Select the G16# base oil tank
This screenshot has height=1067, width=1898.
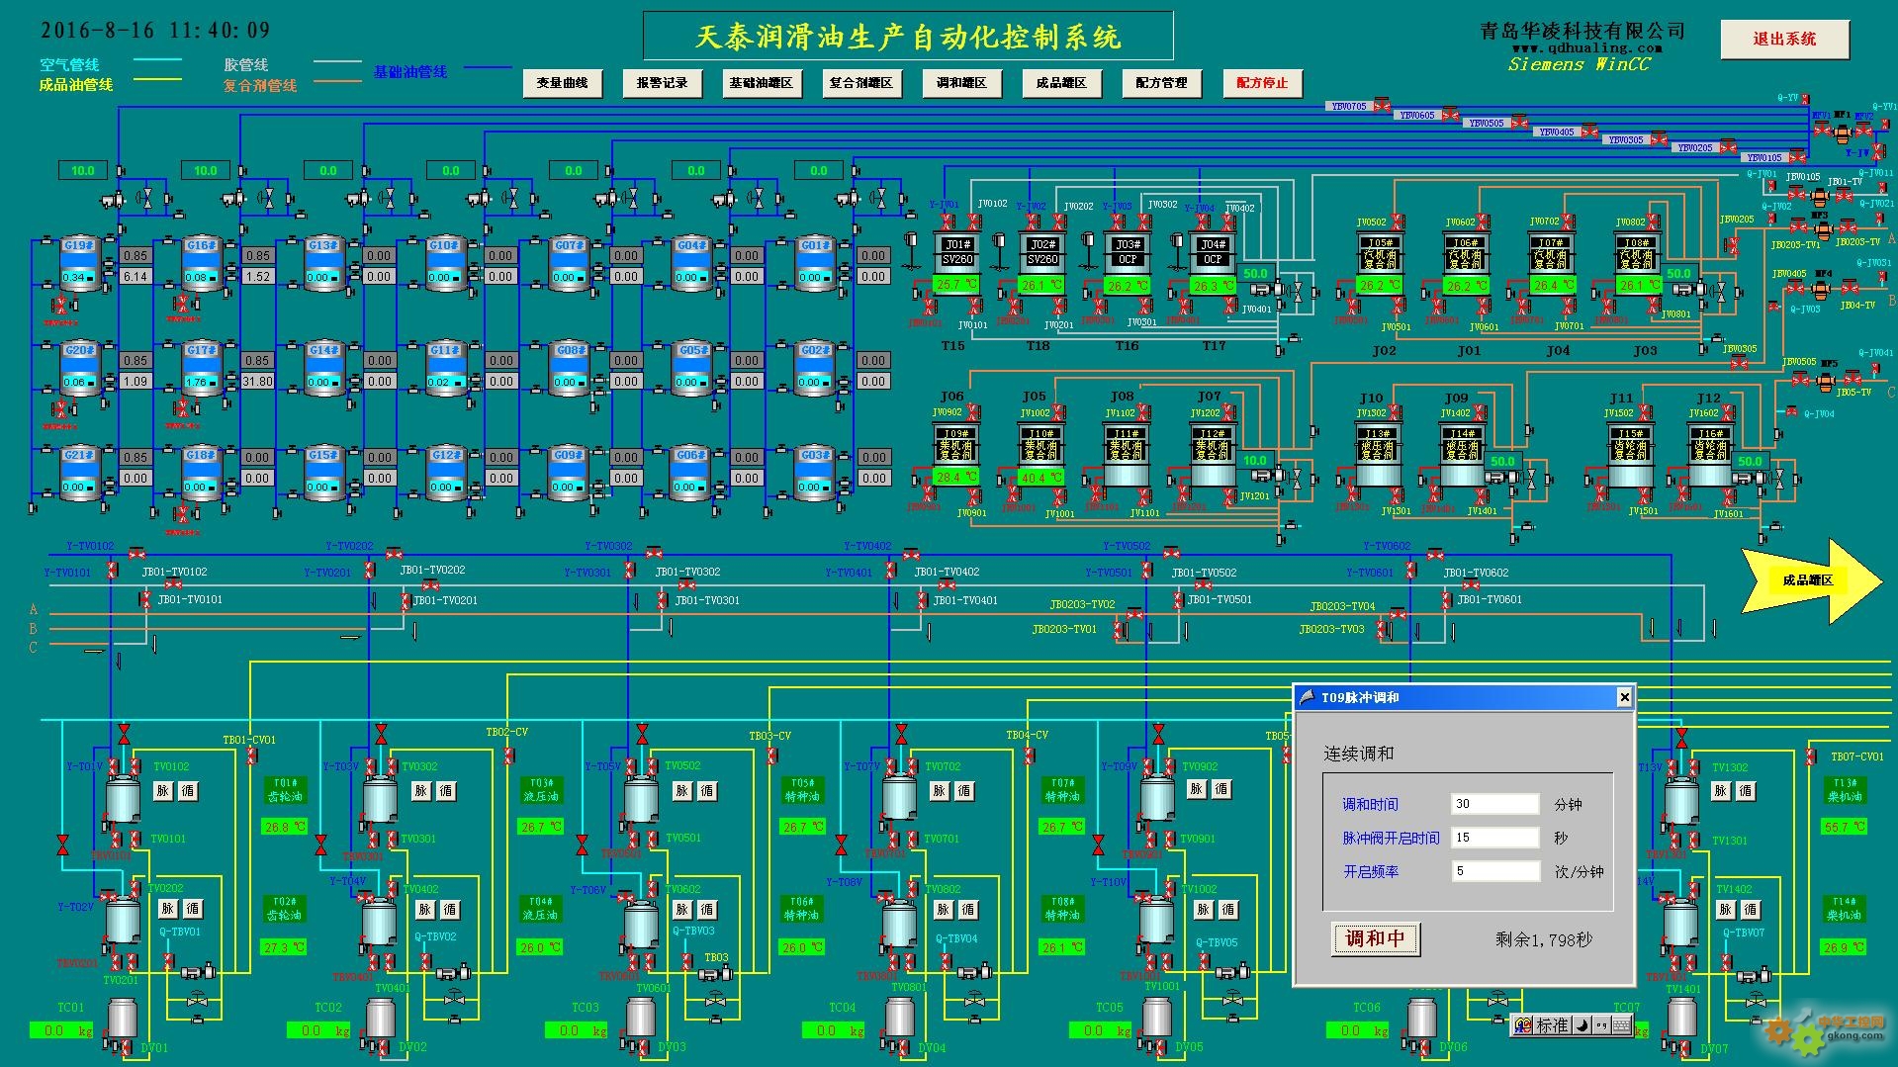tap(201, 263)
